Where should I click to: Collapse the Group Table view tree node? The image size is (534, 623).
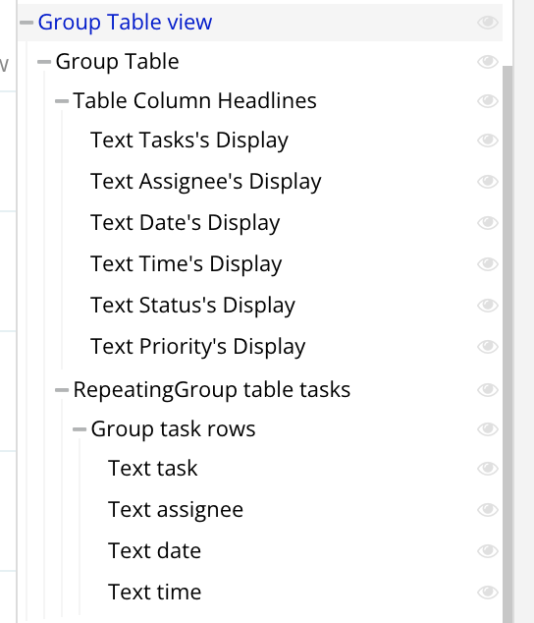coord(27,23)
